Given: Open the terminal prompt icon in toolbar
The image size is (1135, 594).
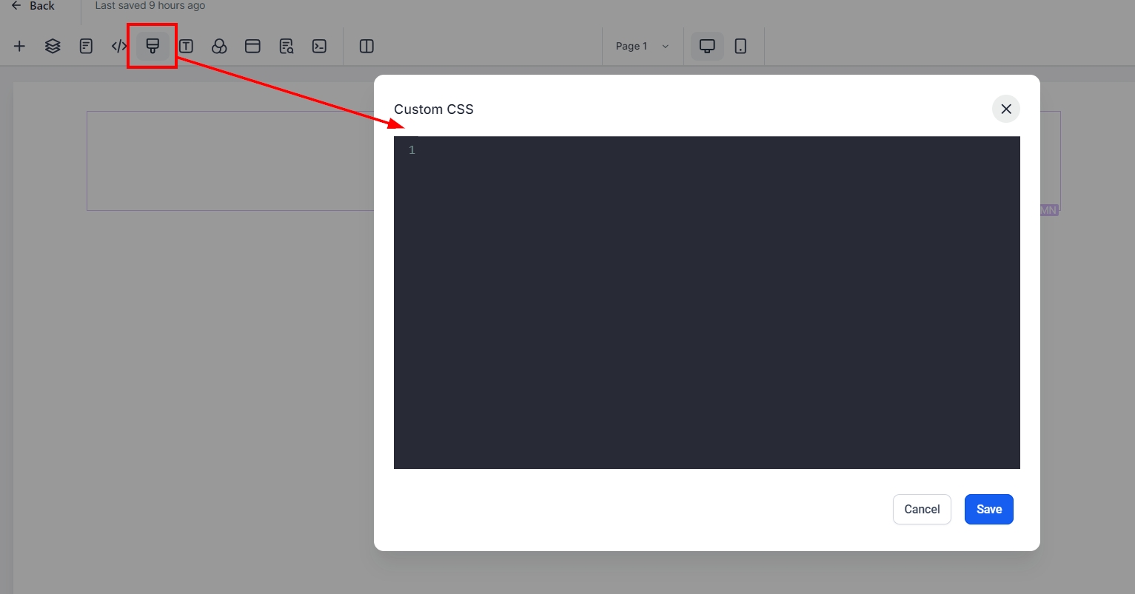Looking at the screenshot, I should click(x=319, y=46).
